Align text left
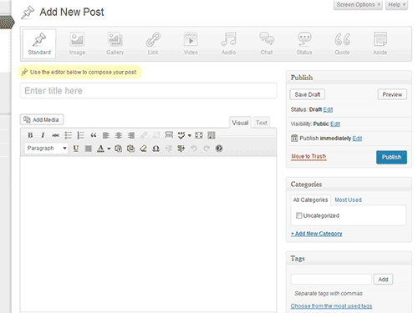The width and height of the screenshot is (418, 313). pyautogui.click(x=106, y=135)
